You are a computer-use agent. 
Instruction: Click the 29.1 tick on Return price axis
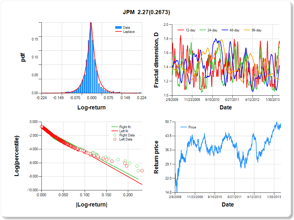(168, 164)
